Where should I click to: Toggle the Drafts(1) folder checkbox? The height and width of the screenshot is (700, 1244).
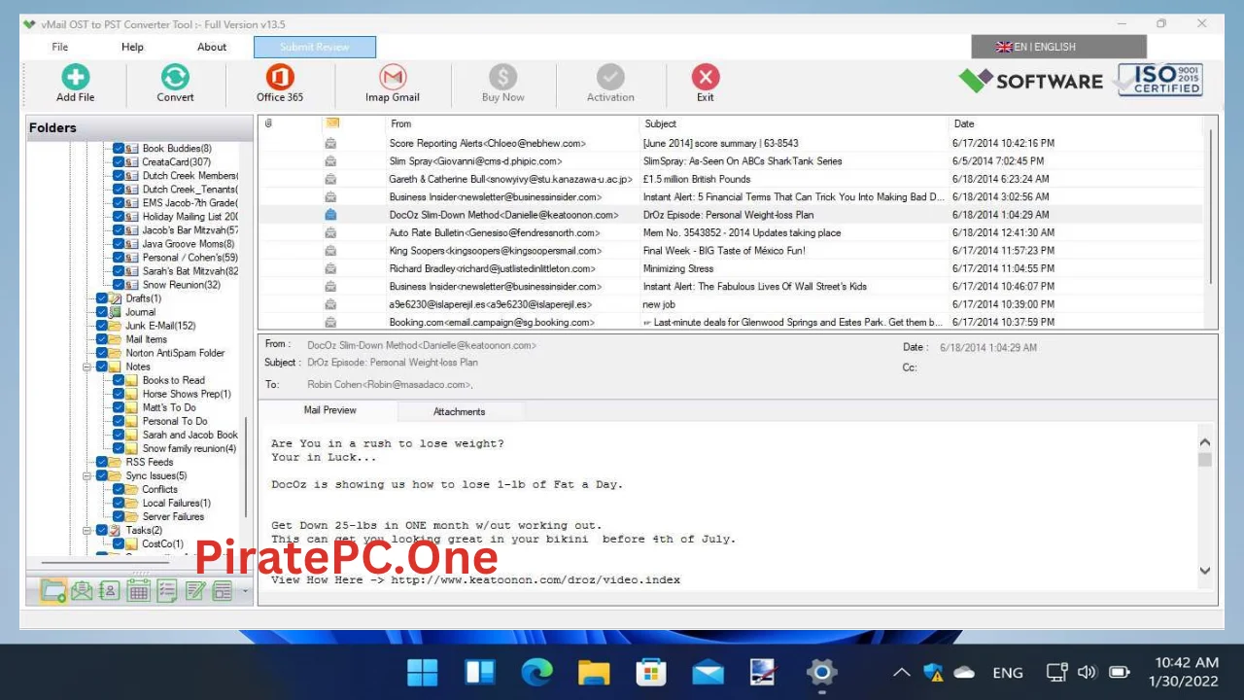(102, 298)
